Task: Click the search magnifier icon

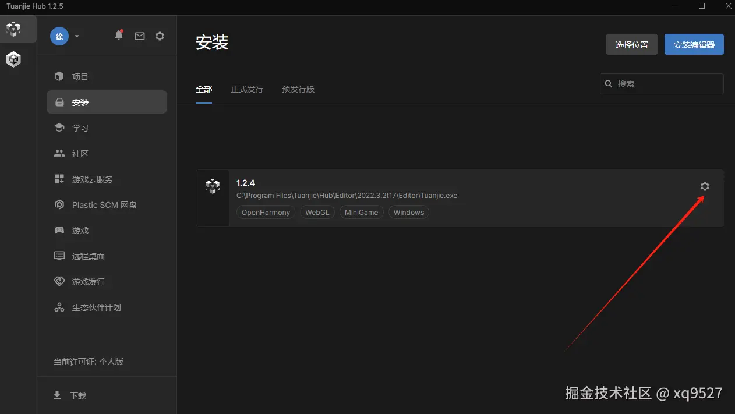Action: [x=609, y=84]
